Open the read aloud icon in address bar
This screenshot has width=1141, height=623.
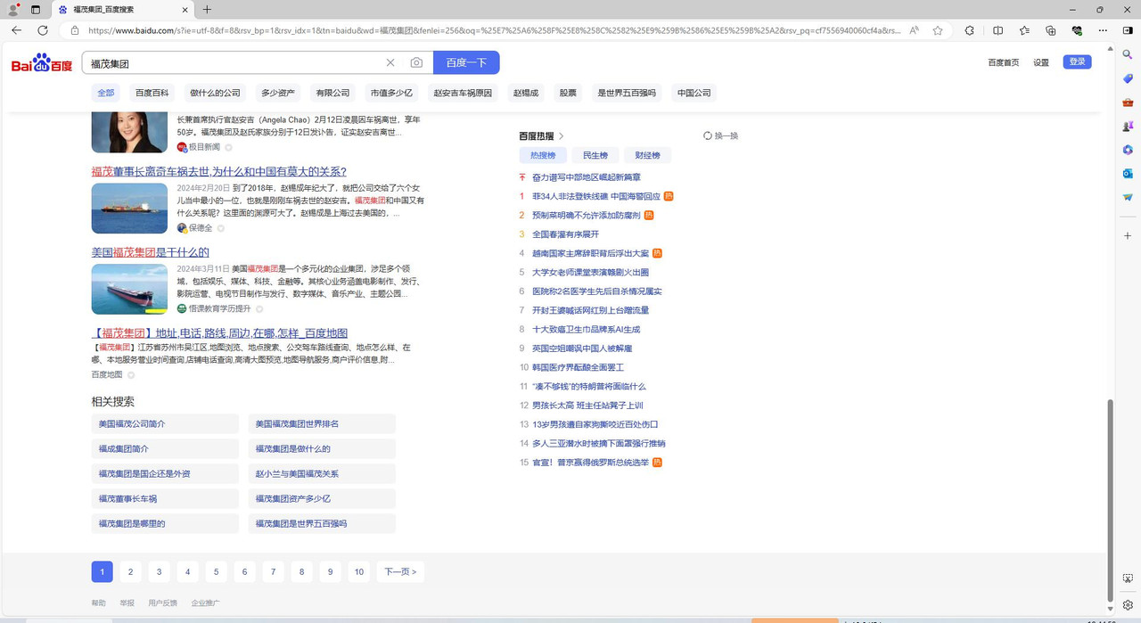[x=914, y=30]
